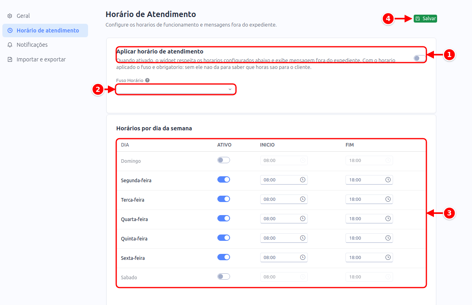
Task: Edit Terca-feira start time 08:00 field
Action: pyautogui.click(x=284, y=199)
